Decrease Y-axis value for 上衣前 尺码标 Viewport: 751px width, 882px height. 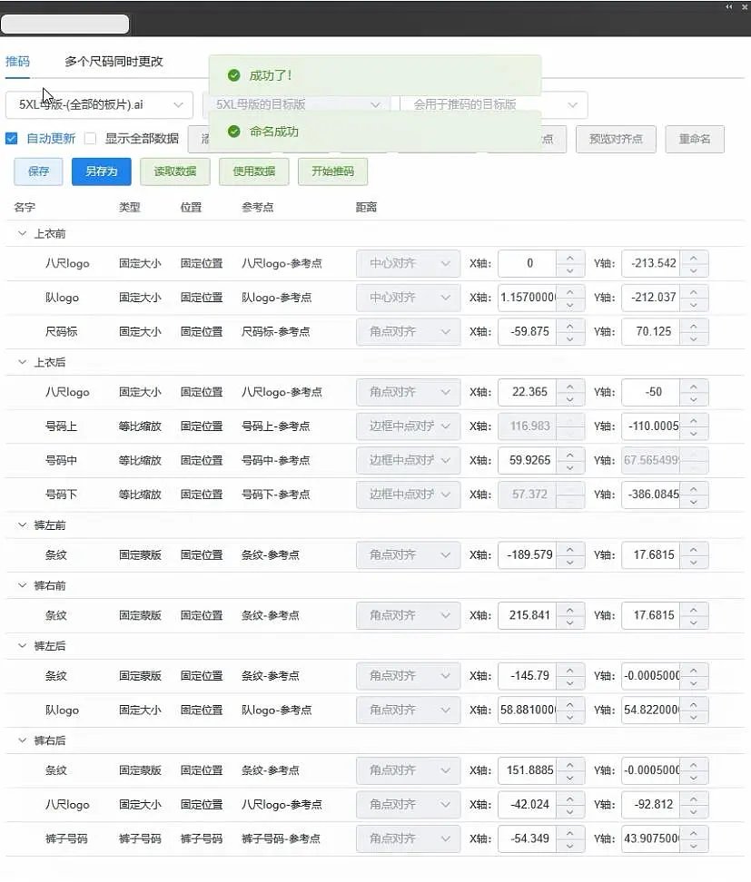pyautogui.click(x=693, y=338)
